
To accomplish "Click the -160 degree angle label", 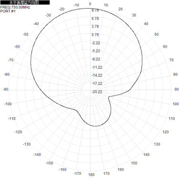I will click(x=63, y=170).
